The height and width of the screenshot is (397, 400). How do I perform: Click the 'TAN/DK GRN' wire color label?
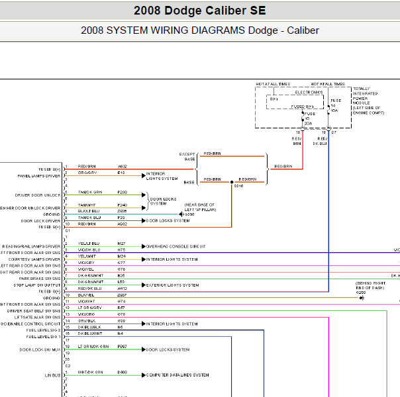coord(90,192)
